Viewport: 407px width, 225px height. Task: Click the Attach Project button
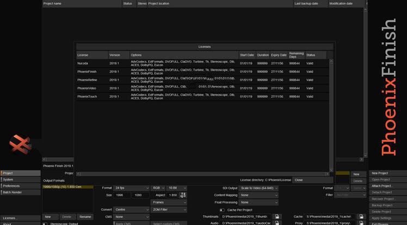point(388,186)
